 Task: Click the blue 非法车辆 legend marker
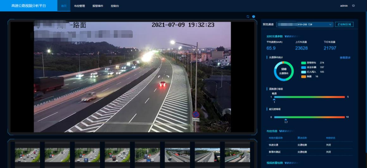[303, 67]
